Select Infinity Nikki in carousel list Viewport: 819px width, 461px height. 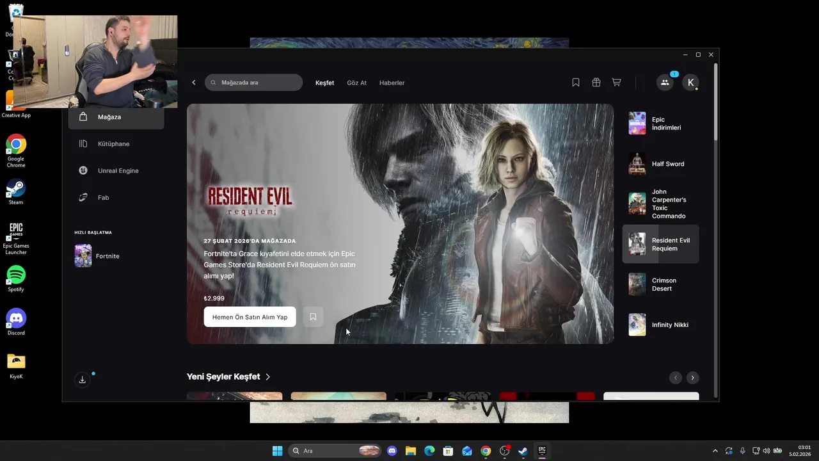[x=660, y=325]
